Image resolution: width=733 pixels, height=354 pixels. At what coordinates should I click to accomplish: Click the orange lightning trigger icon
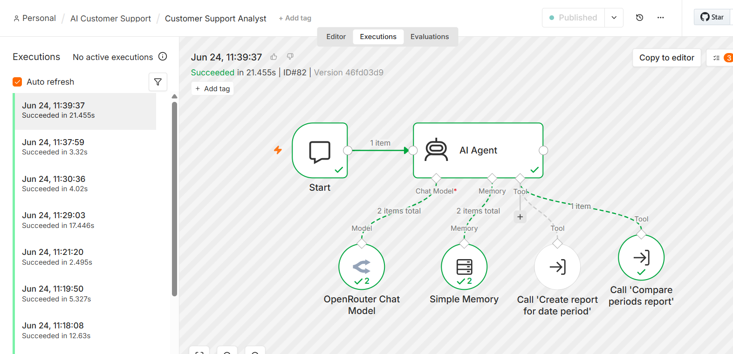click(278, 150)
